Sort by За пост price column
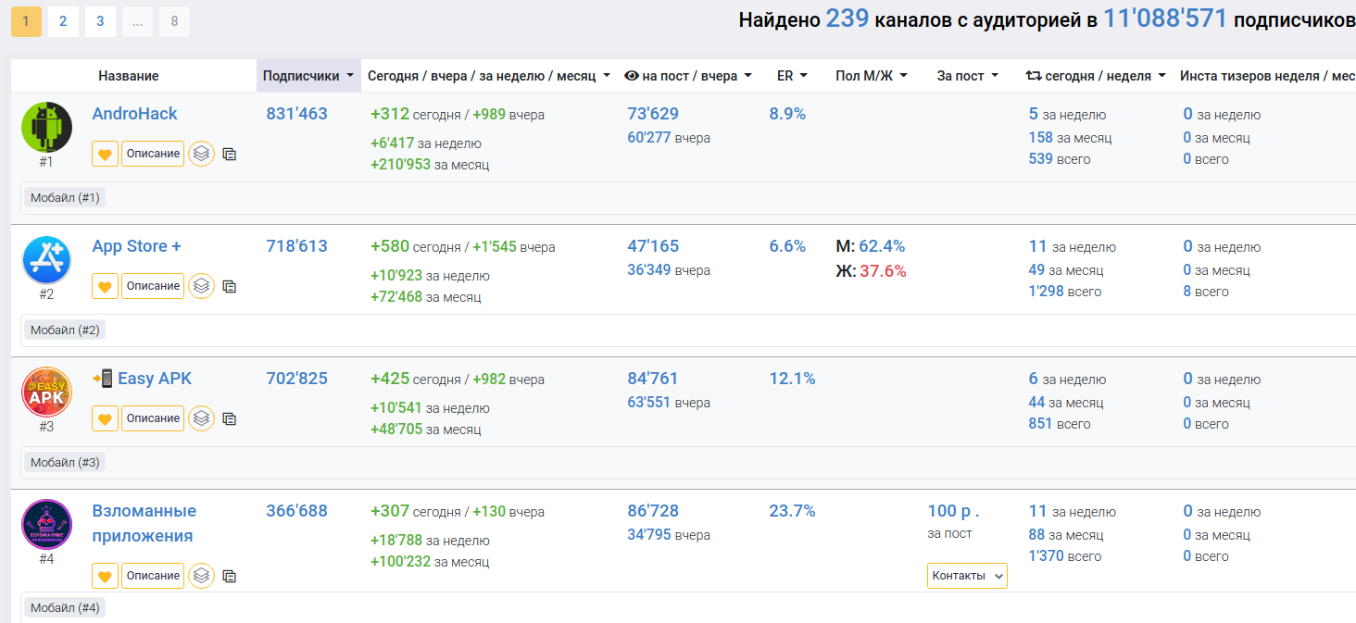 (968, 76)
